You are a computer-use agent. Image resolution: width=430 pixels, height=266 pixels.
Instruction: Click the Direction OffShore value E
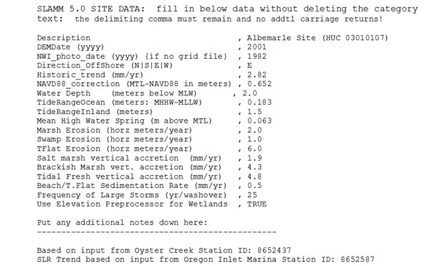click(x=249, y=65)
